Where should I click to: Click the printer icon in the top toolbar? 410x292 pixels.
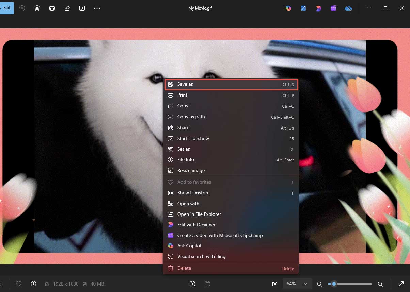click(x=52, y=8)
